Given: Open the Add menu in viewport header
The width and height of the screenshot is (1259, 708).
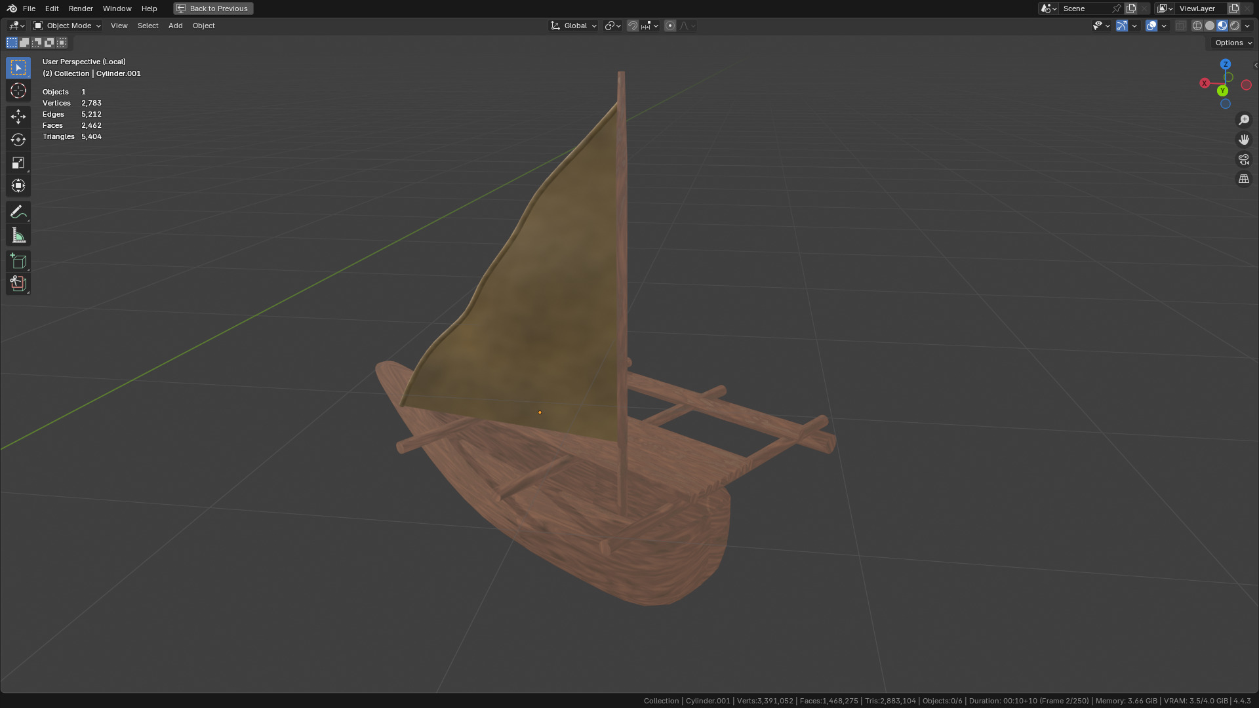Looking at the screenshot, I should point(175,26).
